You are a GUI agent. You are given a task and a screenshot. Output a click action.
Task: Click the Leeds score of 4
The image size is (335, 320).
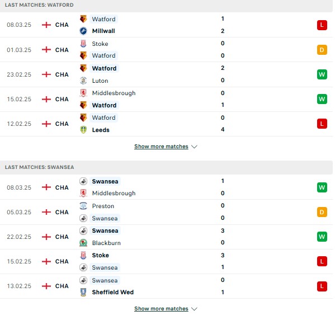tap(223, 129)
